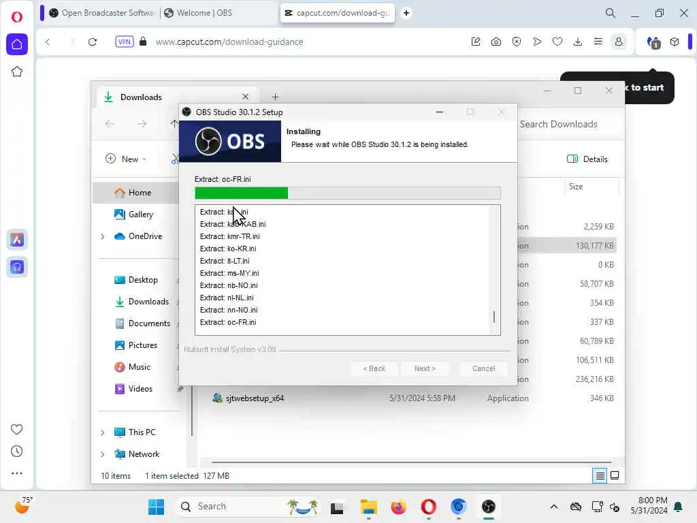Open Opera sidebar heart pinboards icon

(16, 429)
